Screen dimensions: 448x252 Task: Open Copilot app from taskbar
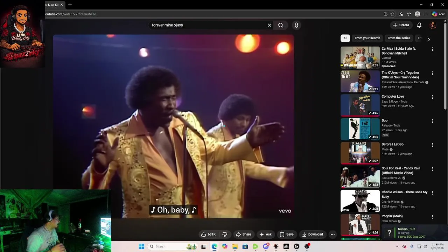coord(224,246)
